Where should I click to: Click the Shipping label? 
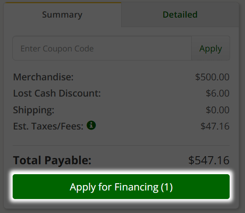click(x=33, y=110)
